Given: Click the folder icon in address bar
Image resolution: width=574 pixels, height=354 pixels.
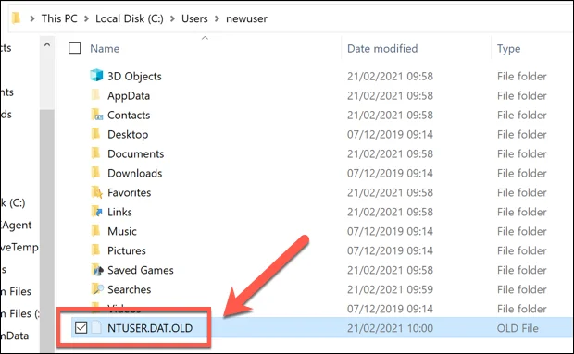Looking at the screenshot, I should coord(16,18).
